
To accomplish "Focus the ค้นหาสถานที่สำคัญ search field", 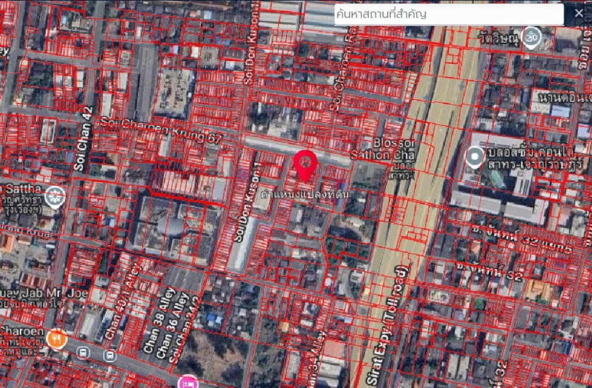I will [x=448, y=14].
